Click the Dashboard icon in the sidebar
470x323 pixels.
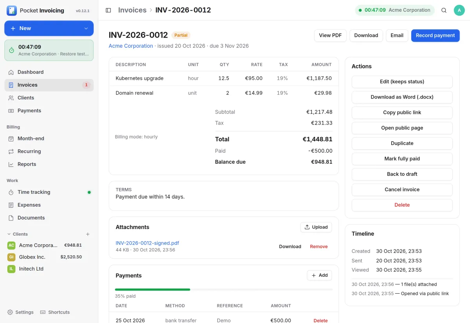coord(11,72)
